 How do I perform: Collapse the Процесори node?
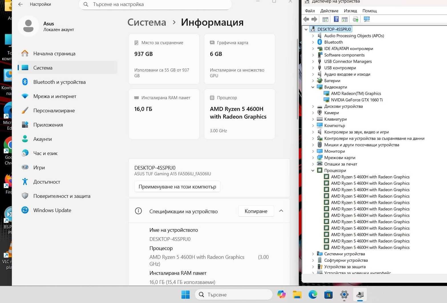coord(313,170)
